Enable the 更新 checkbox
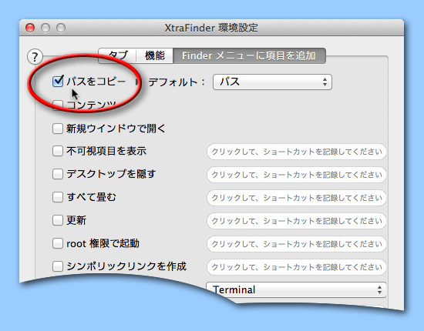The image size is (424, 331). pyautogui.click(x=58, y=220)
